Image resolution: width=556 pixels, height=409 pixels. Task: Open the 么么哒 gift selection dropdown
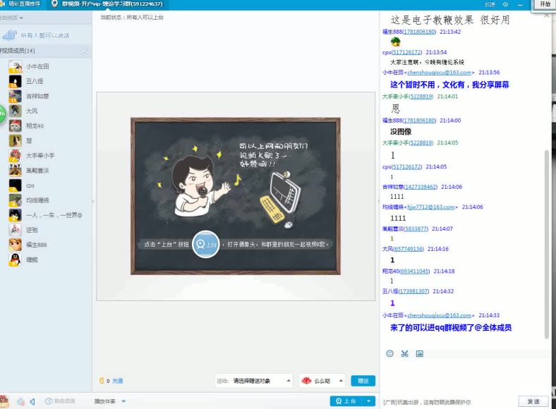coord(322,381)
